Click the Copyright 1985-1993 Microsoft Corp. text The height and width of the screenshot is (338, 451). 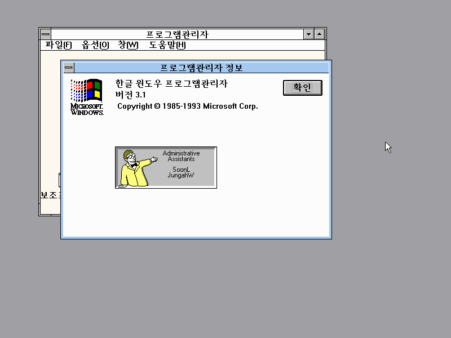click(x=188, y=106)
